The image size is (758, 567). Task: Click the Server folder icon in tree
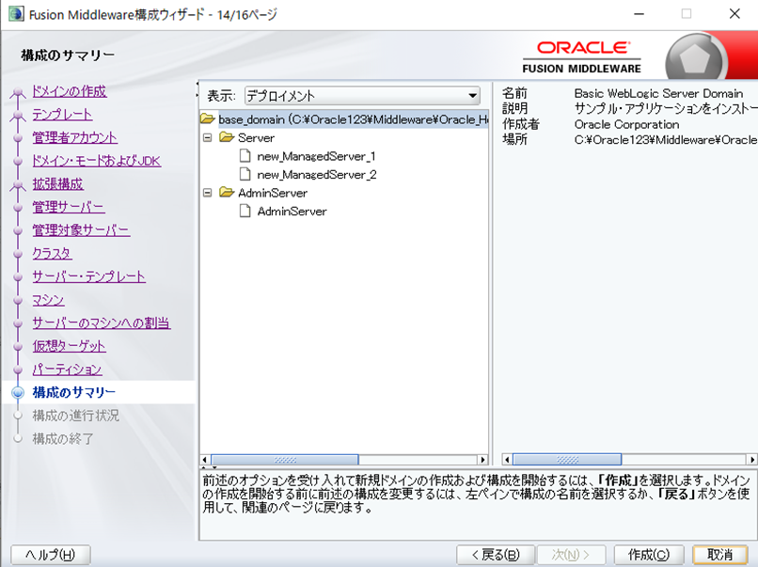pos(226,138)
